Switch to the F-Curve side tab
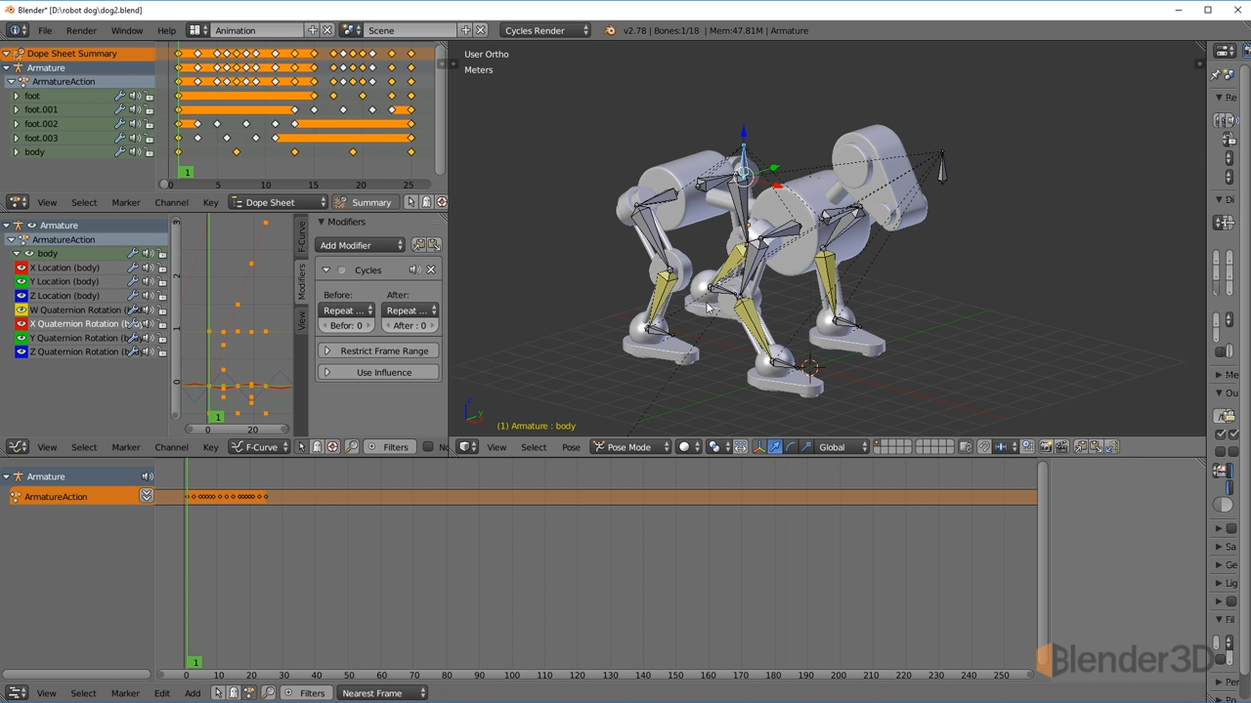This screenshot has width=1251, height=703. click(x=301, y=236)
